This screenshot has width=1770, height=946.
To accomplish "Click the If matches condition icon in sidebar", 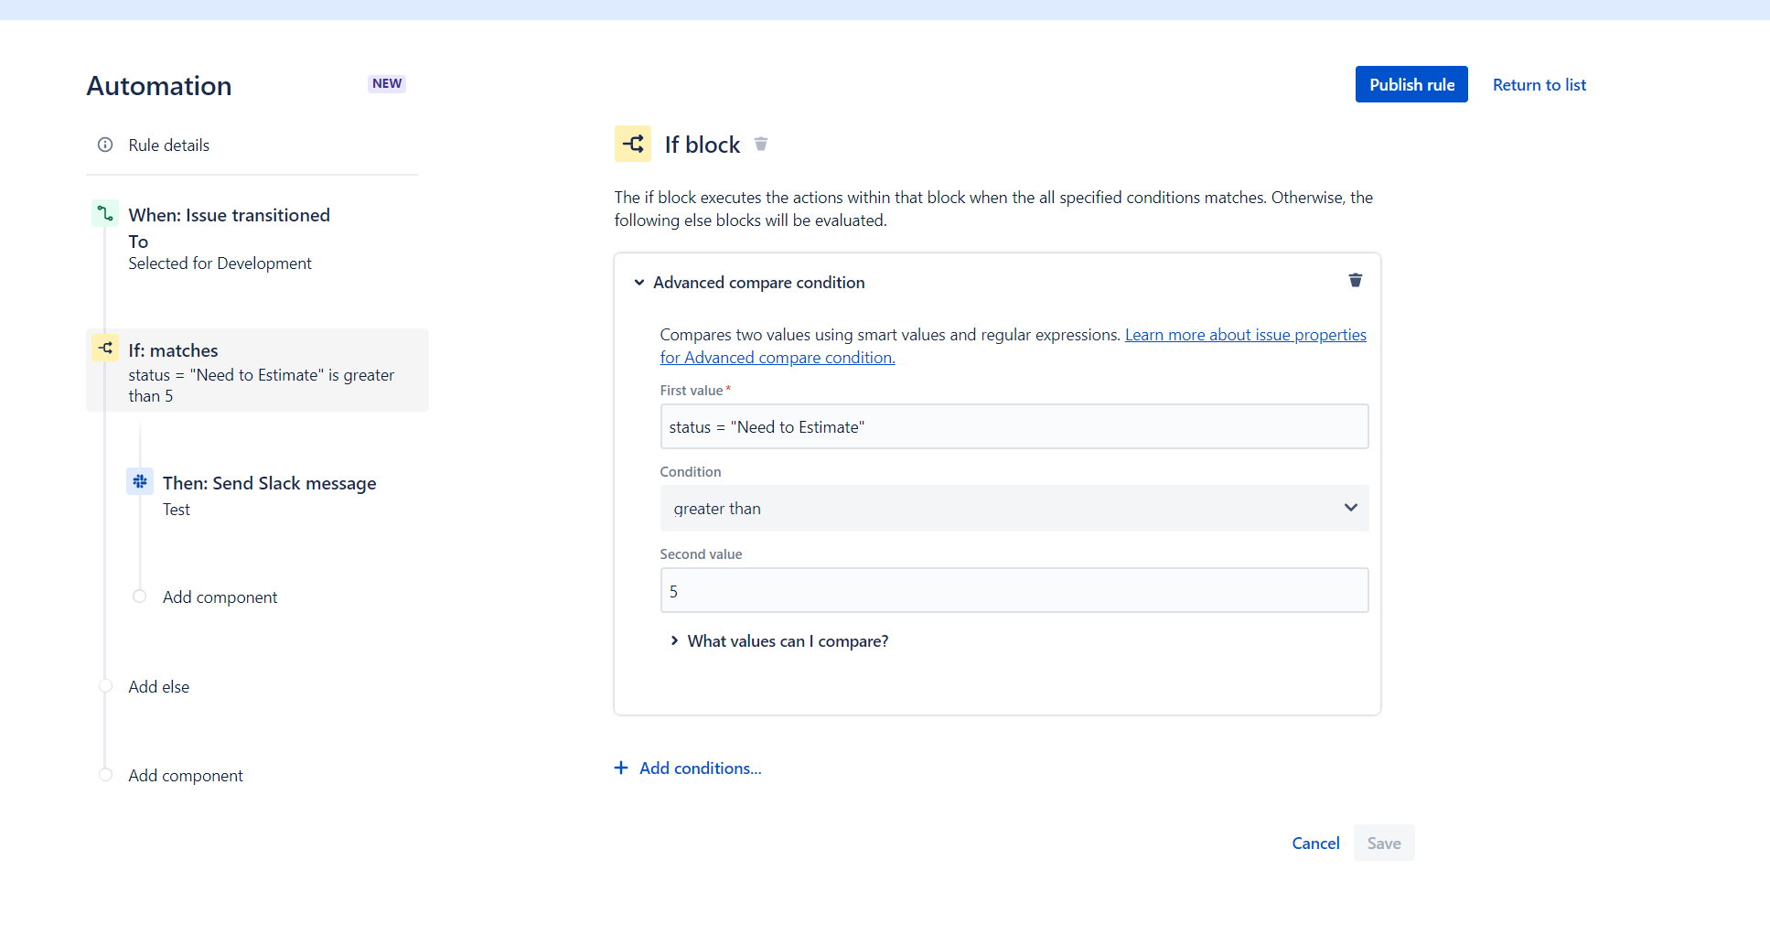I will pyautogui.click(x=105, y=348).
